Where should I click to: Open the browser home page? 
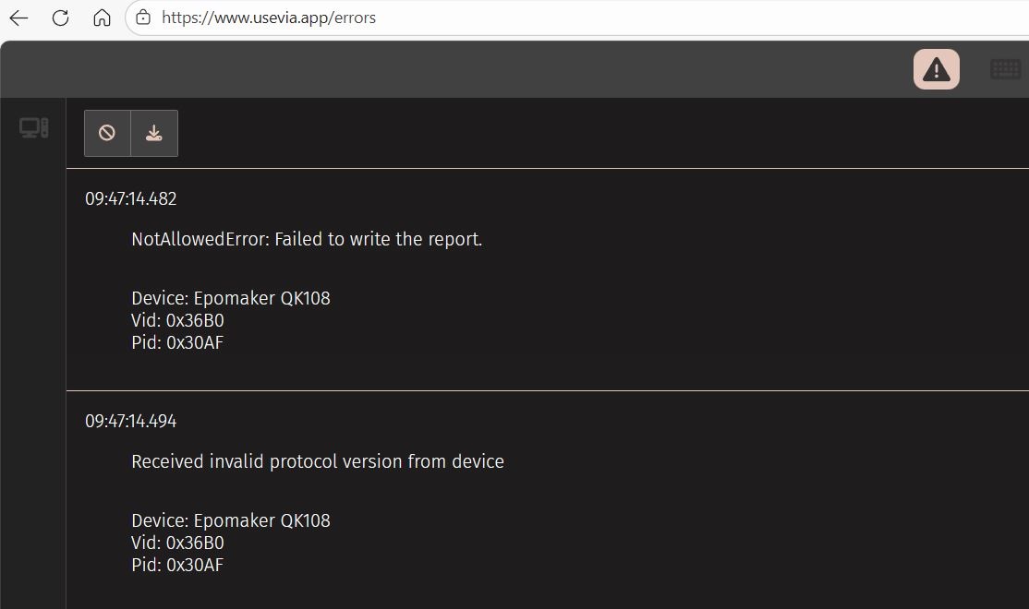pyautogui.click(x=103, y=18)
